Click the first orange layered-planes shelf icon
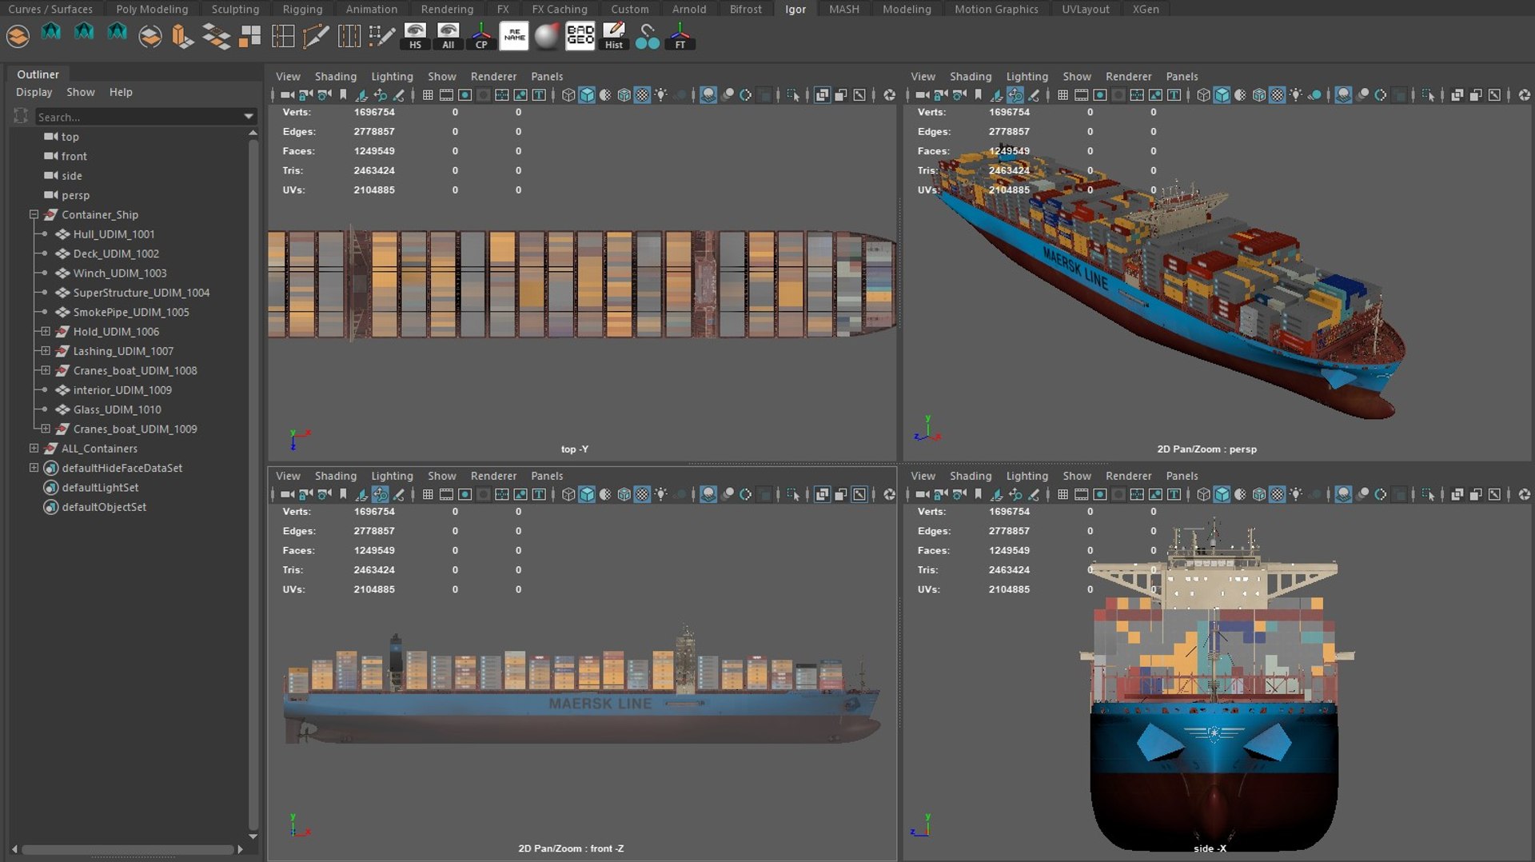Viewport: 1535px width, 862px height. tap(18, 37)
